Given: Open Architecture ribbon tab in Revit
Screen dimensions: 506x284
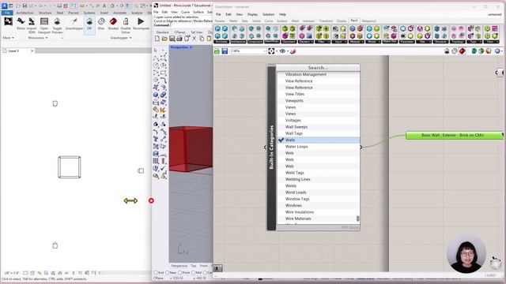Looking at the screenshot, I should click(25, 13).
